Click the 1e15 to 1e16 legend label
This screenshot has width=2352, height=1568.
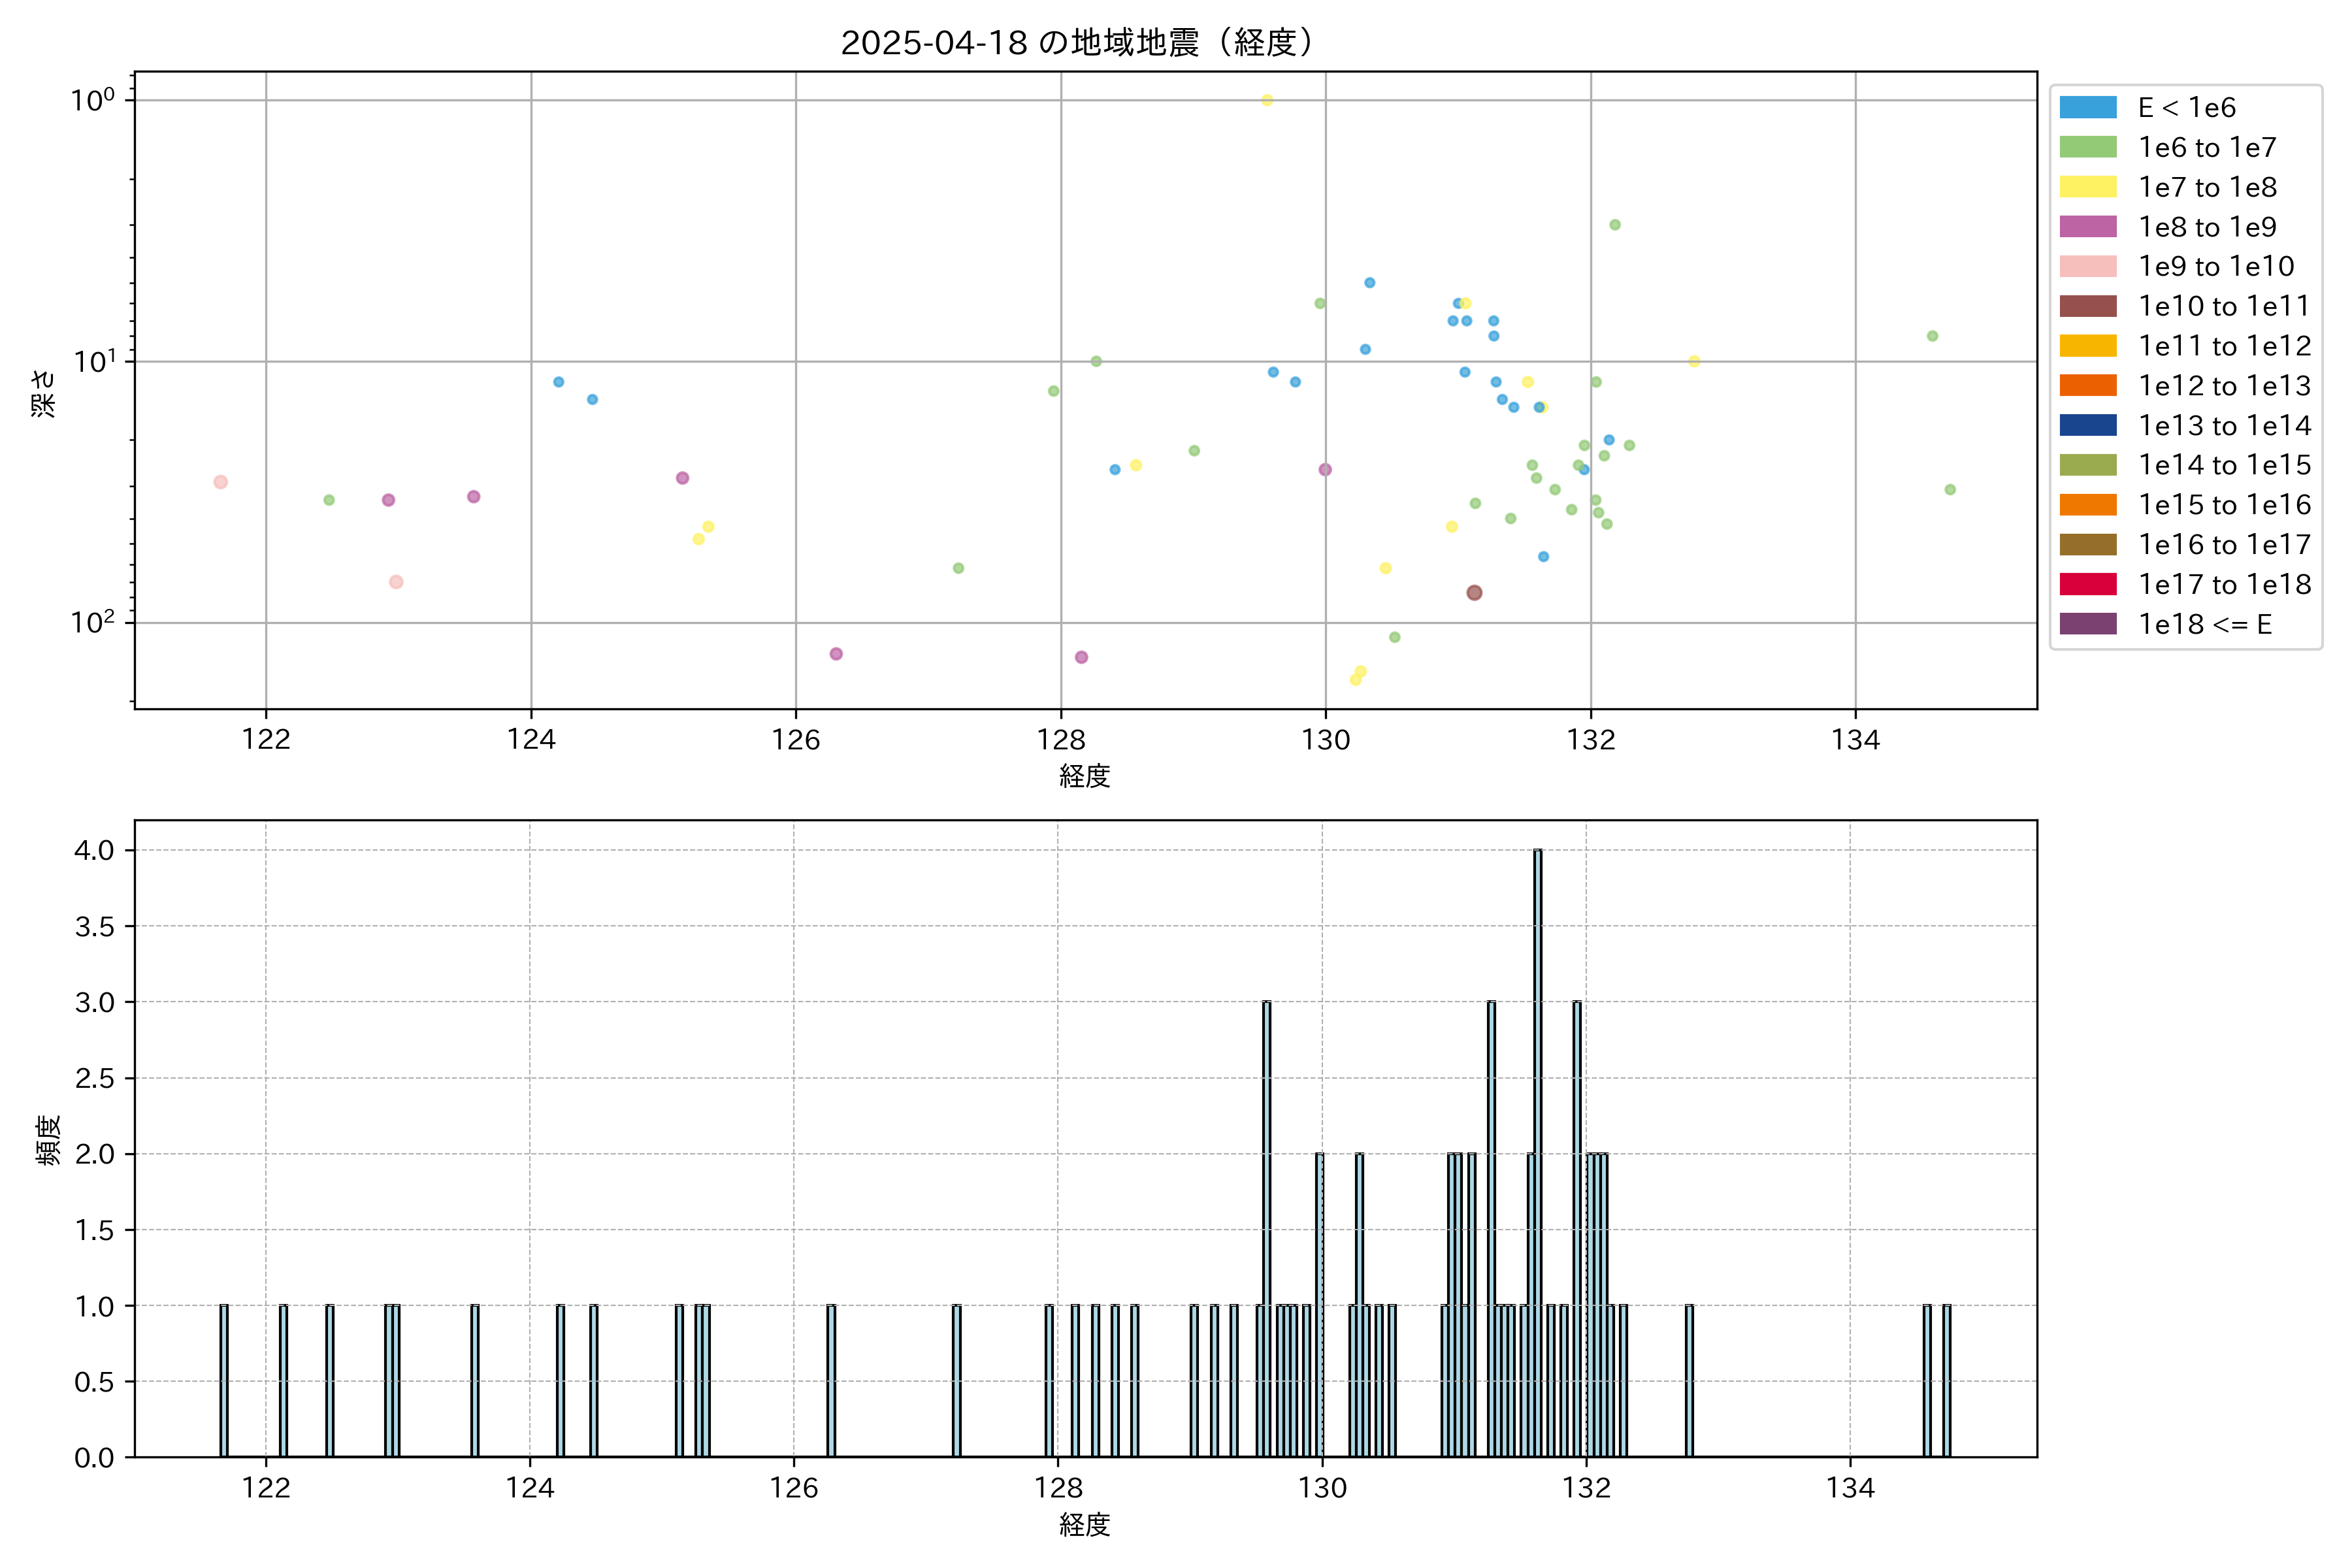click(x=2224, y=505)
